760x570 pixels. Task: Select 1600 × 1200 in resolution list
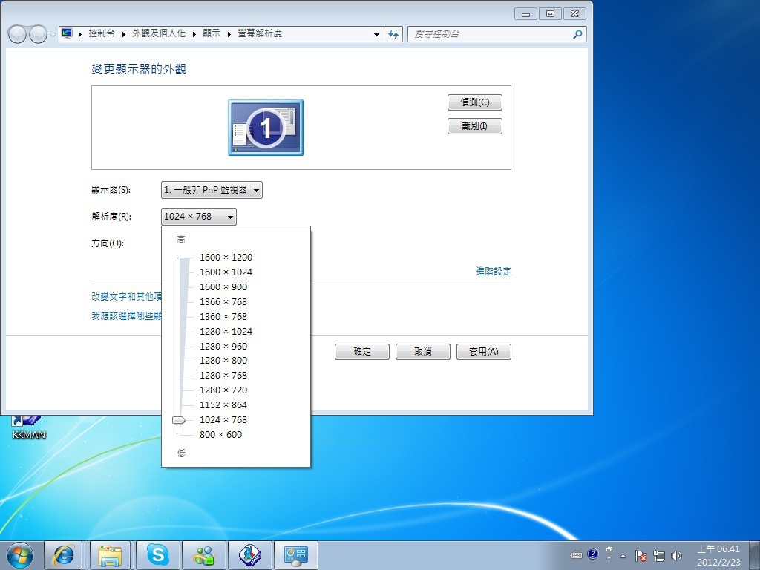pos(226,258)
